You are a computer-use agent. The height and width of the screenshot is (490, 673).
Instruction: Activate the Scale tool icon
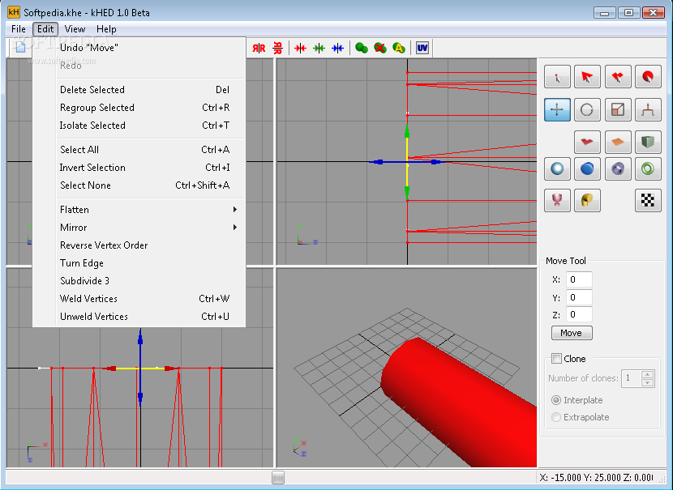tap(618, 110)
